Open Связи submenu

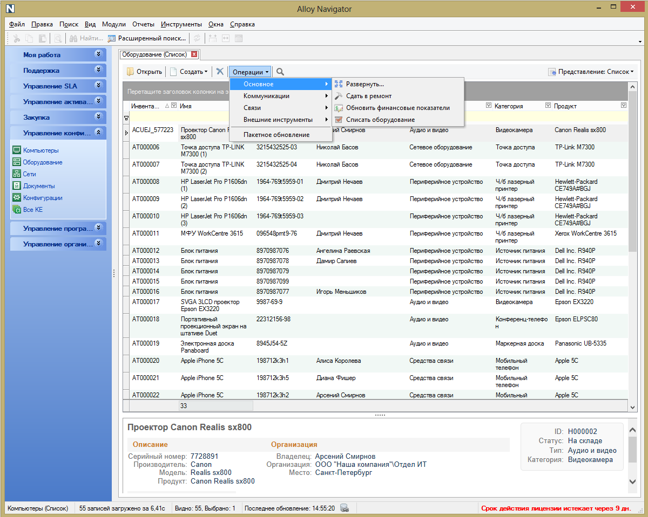pos(281,108)
